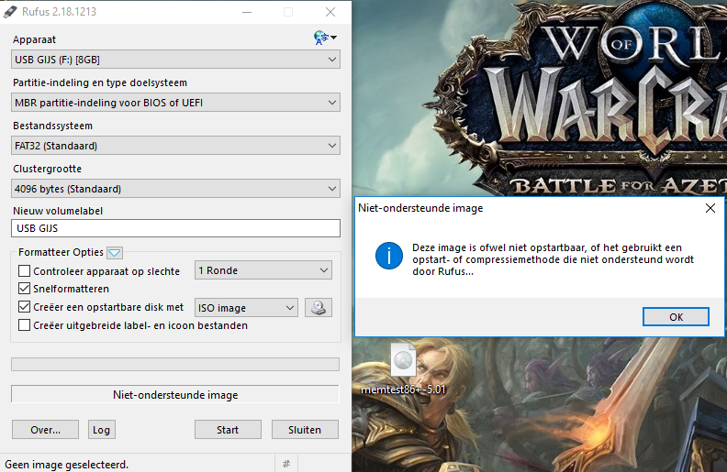Click the Sluiten button
This screenshot has height=472, width=727.
(305, 430)
